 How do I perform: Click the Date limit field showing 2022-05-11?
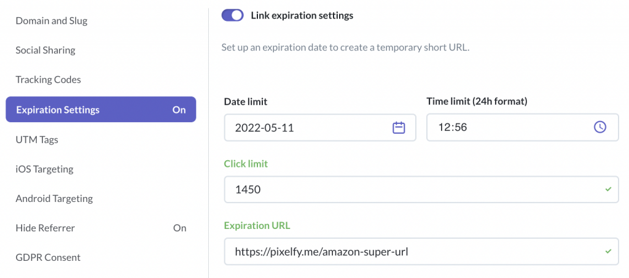(x=319, y=128)
